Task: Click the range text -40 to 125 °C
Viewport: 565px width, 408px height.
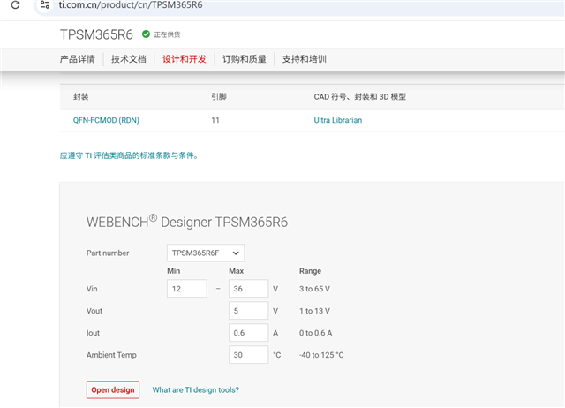Action: [321, 355]
